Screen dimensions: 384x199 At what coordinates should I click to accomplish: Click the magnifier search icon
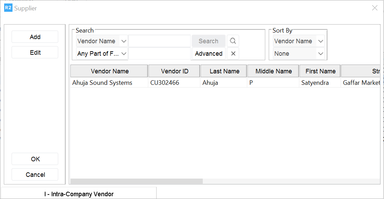[233, 41]
